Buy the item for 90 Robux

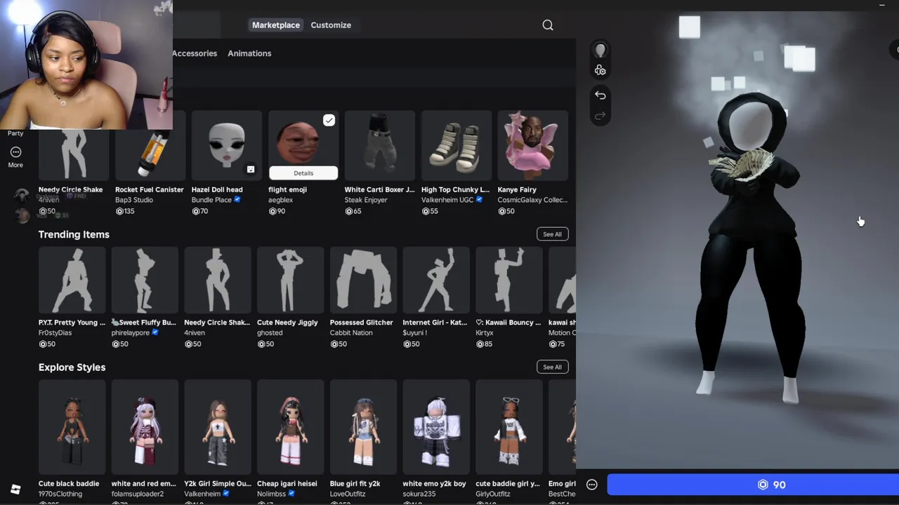(753, 485)
